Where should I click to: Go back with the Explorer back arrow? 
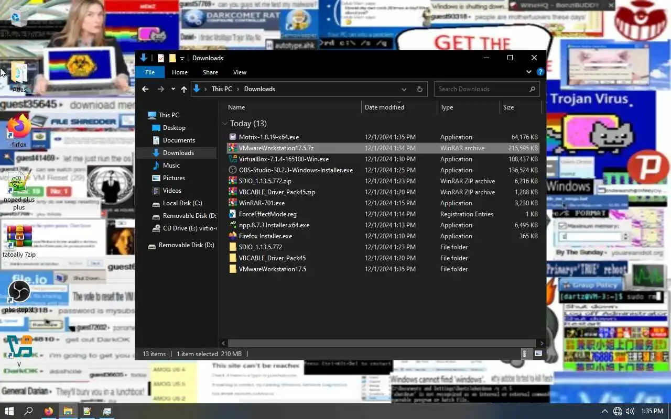(x=145, y=89)
